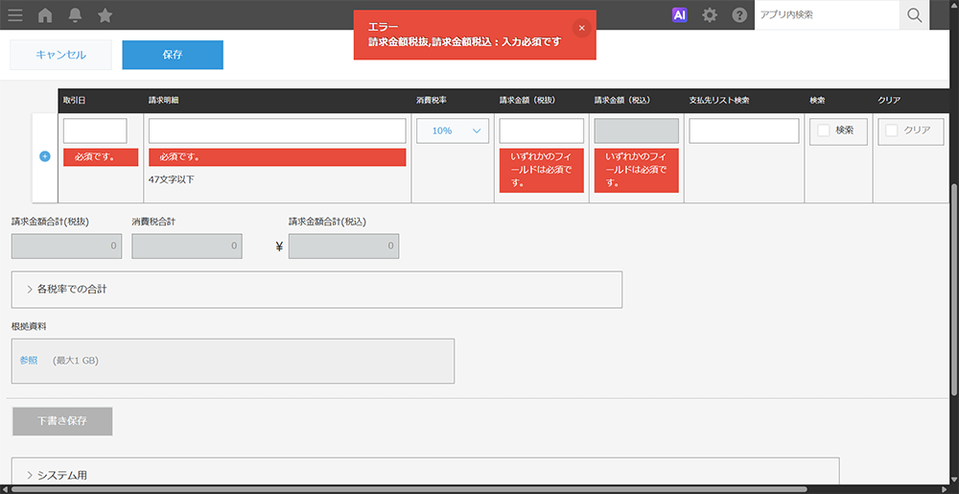Tick the 検索 checkbox
The width and height of the screenshot is (959, 494).
coord(824,130)
